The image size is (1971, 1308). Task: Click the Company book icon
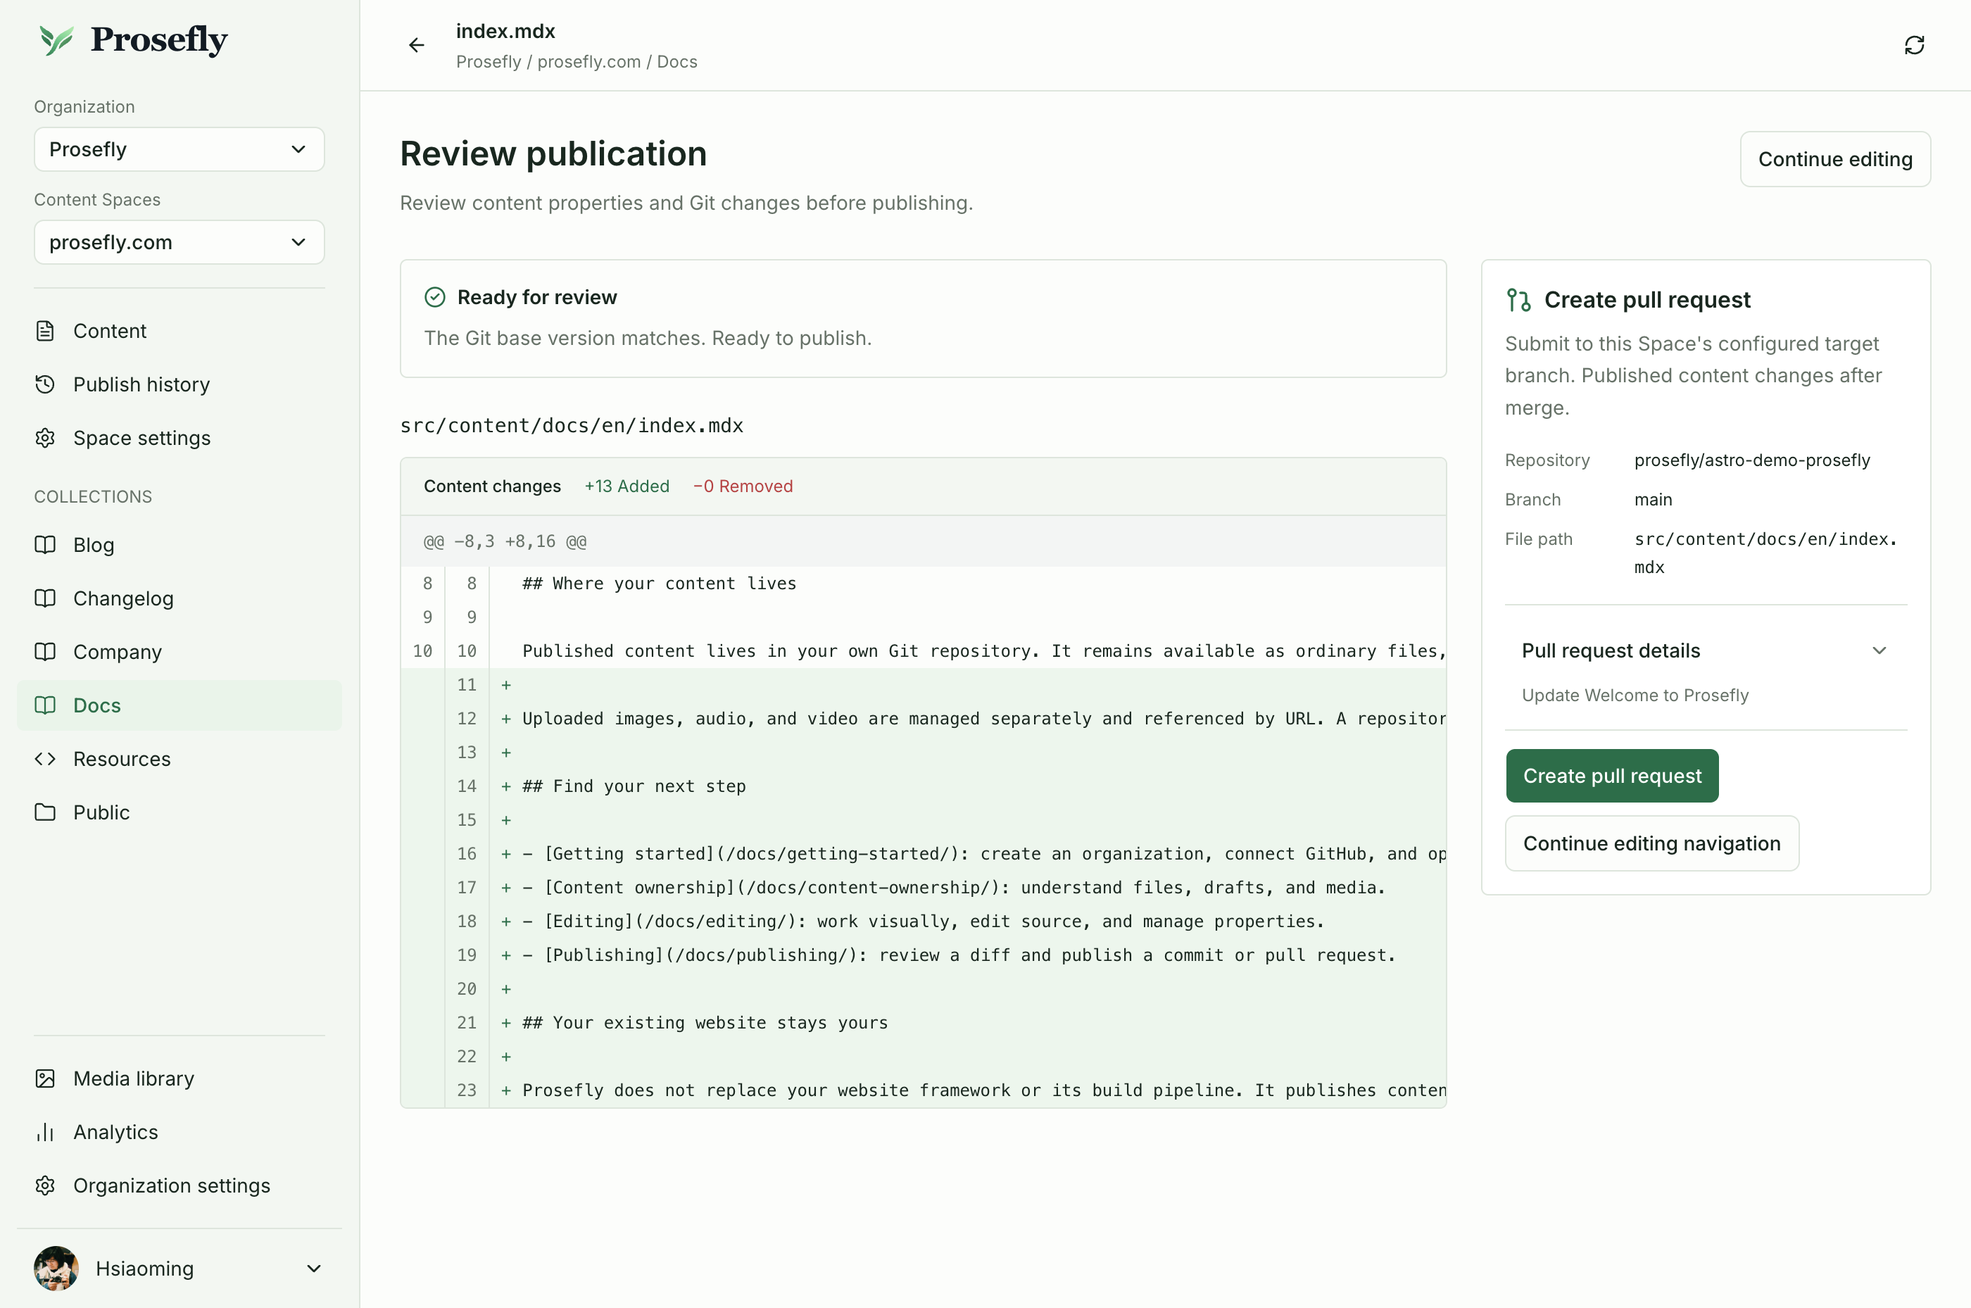45,651
